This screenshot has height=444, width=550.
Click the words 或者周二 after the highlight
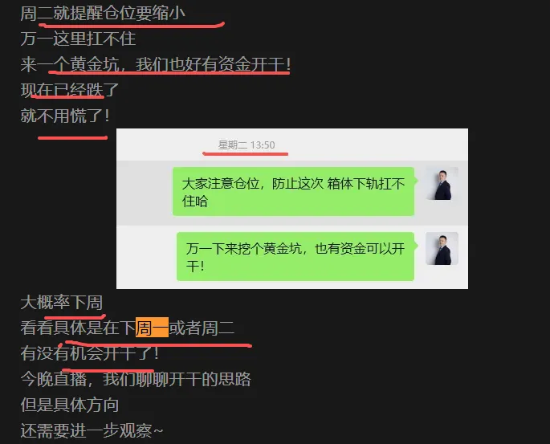click(x=202, y=328)
